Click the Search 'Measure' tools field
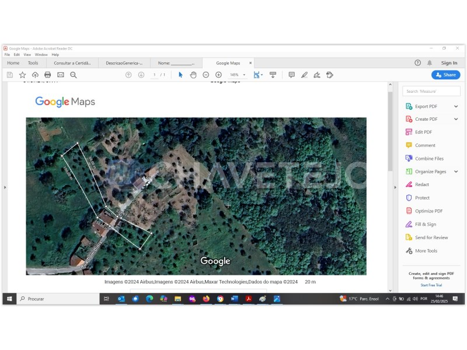 [x=431, y=91]
